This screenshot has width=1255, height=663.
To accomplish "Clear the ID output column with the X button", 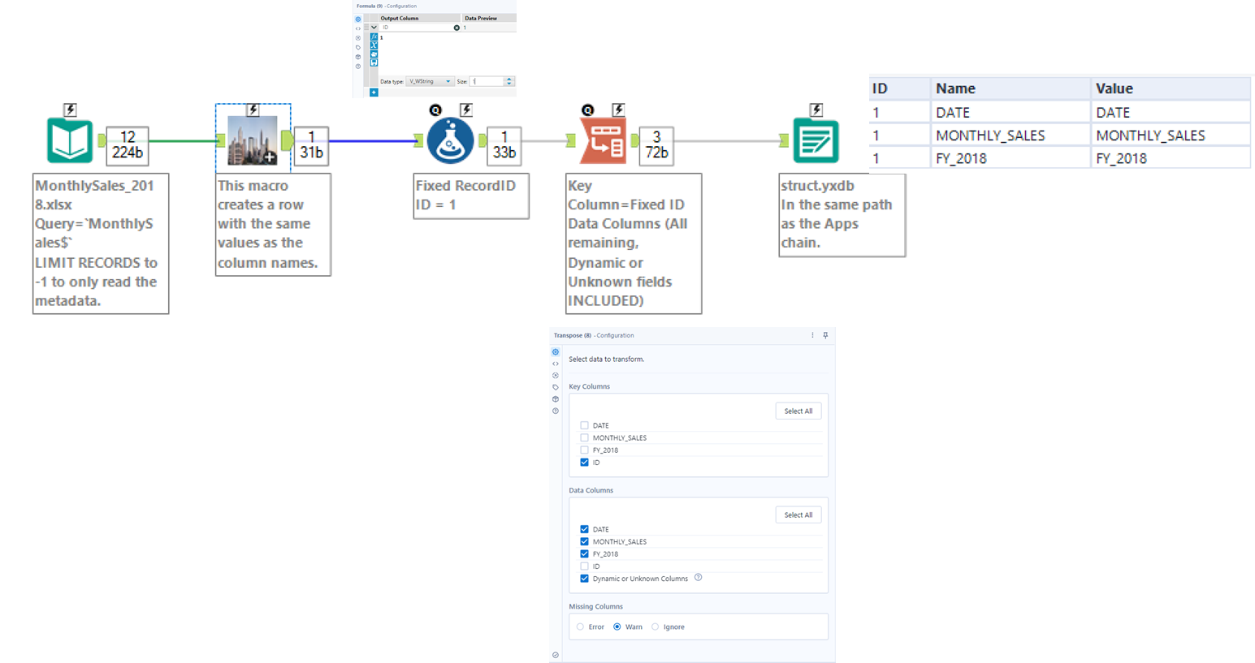I will pyautogui.click(x=457, y=28).
